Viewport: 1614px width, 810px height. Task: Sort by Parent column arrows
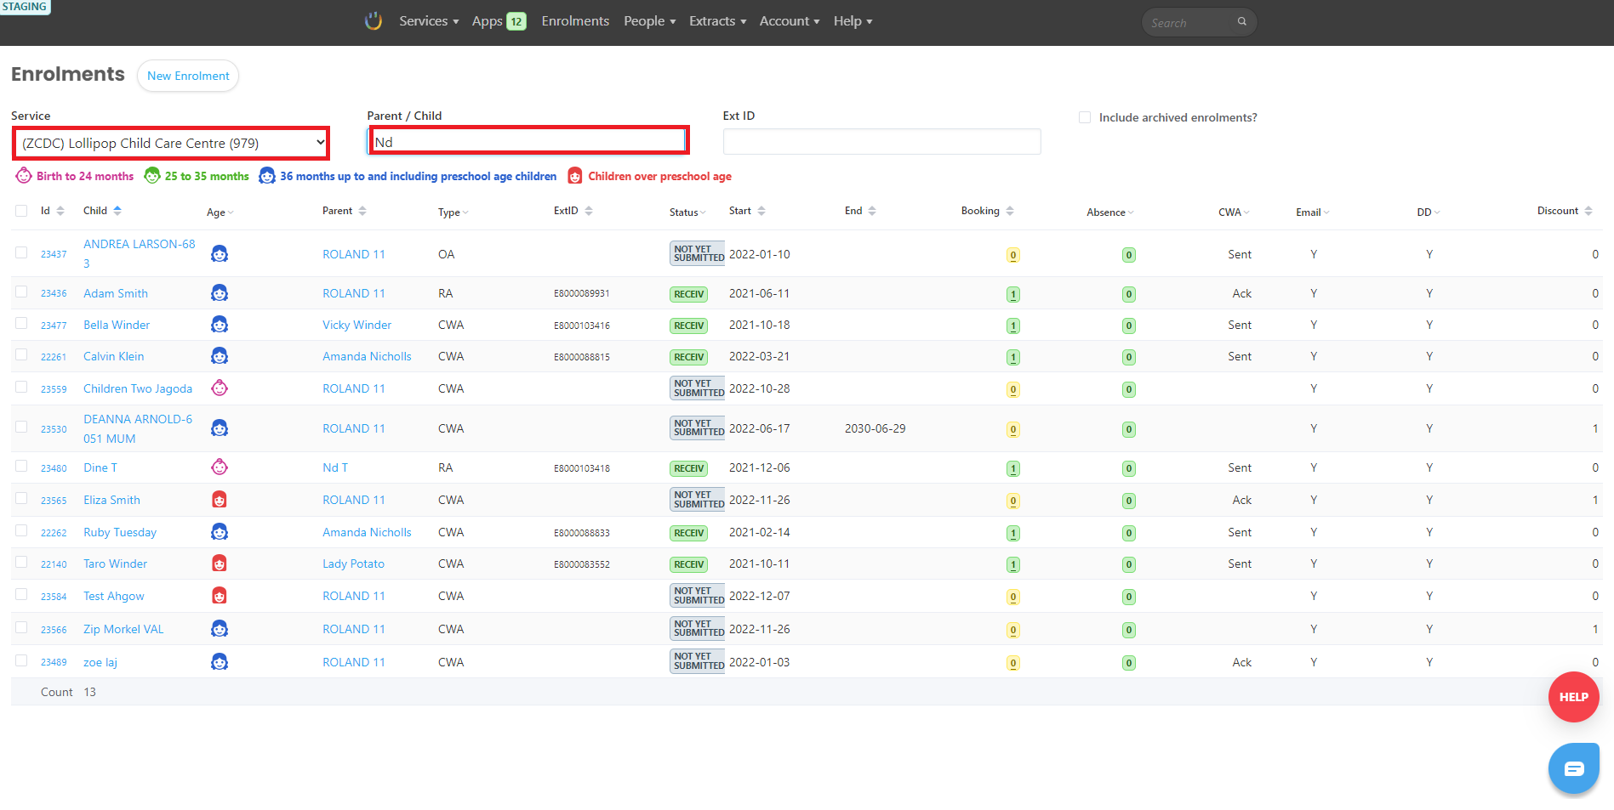point(362,211)
